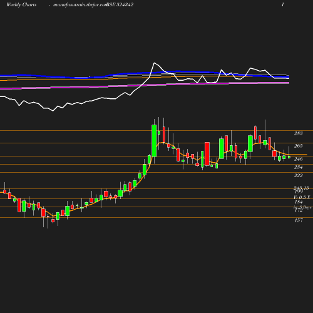Click the munafasutra website label in header

(80, 5)
